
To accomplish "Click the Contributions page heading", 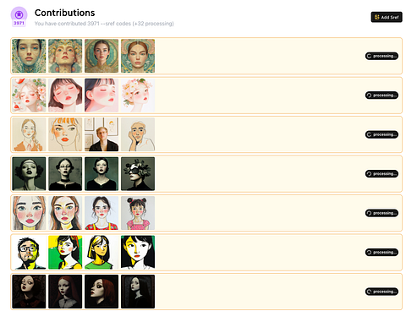I will tap(64, 13).
